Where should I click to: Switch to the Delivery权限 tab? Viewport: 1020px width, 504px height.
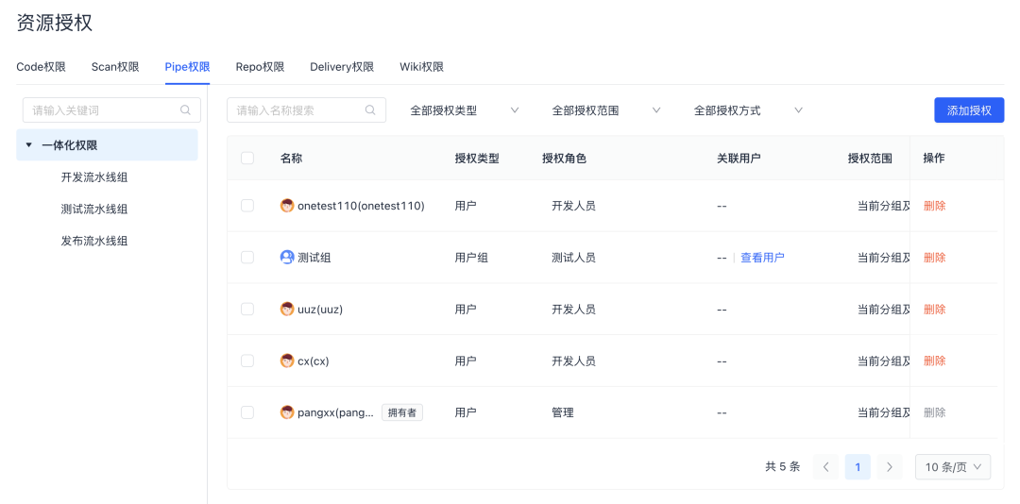click(342, 67)
